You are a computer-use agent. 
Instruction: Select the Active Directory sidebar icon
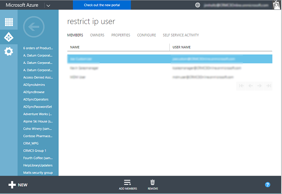[9, 36]
